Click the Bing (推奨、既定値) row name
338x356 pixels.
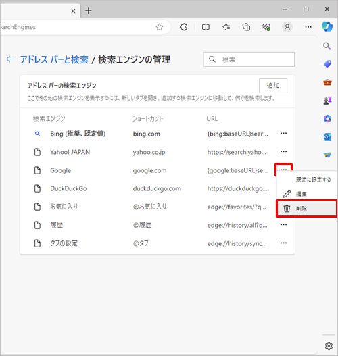(78, 134)
